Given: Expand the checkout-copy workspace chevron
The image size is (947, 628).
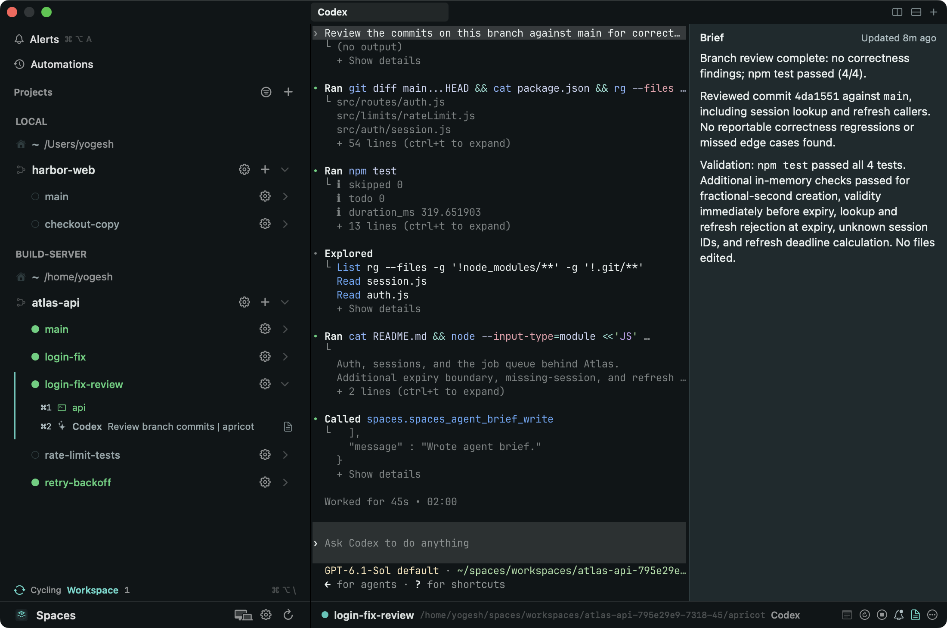Looking at the screenshot, I should [285, 224].
